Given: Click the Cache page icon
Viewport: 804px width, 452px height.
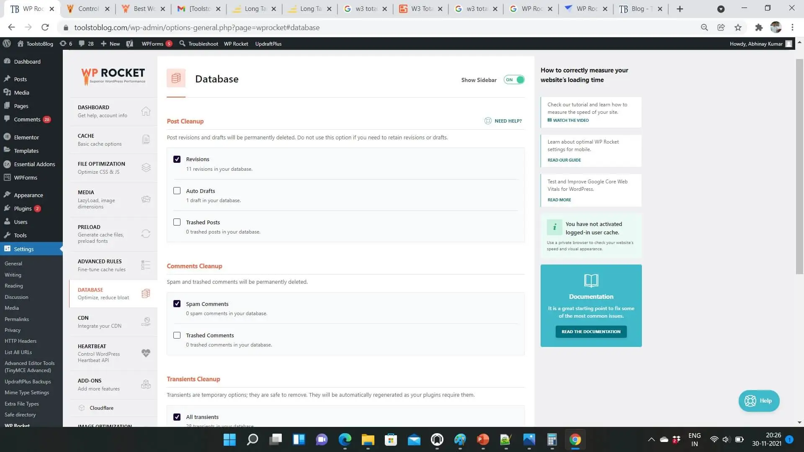Looking at the screenshot, I should (x=146, y=139).
